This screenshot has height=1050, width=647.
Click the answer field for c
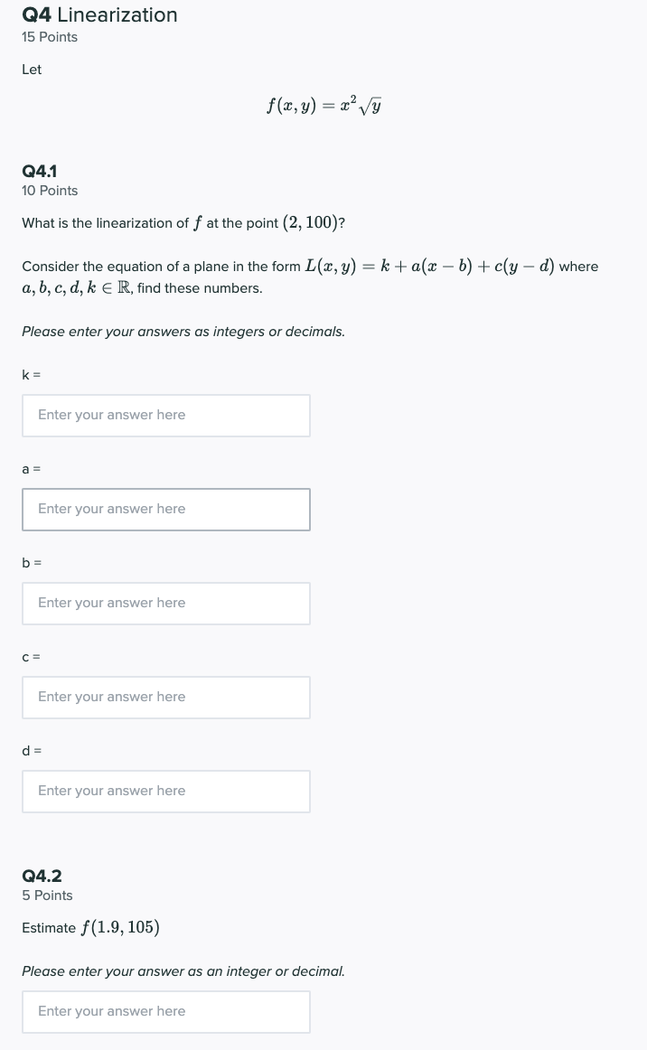[x=165, y=697]
